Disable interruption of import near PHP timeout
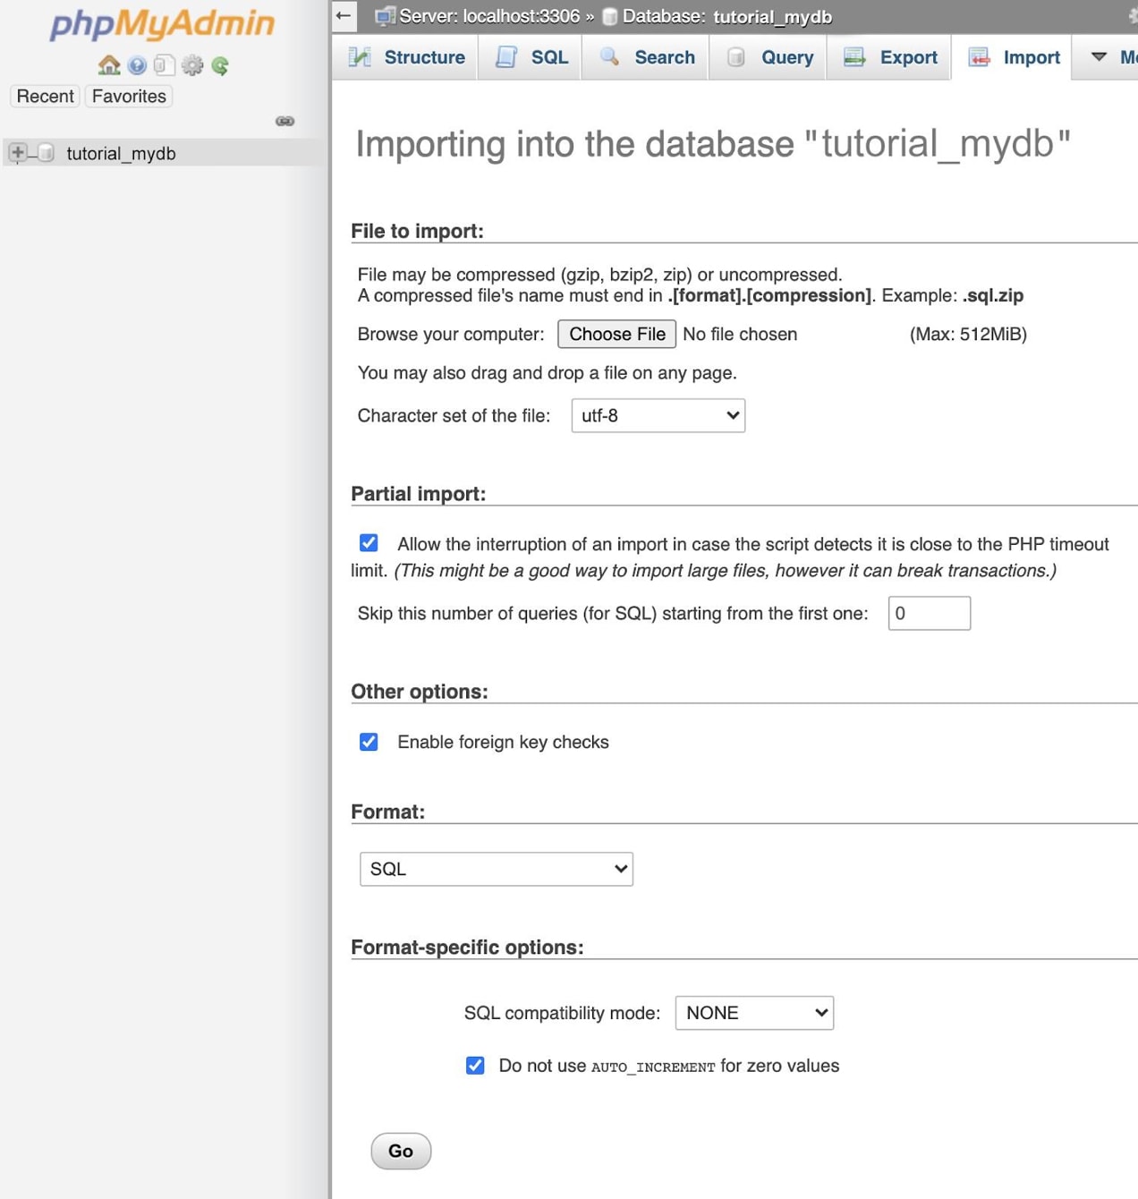 click(369, 542)
